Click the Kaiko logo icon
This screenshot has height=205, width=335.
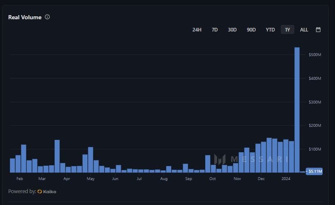pos(39,191)
